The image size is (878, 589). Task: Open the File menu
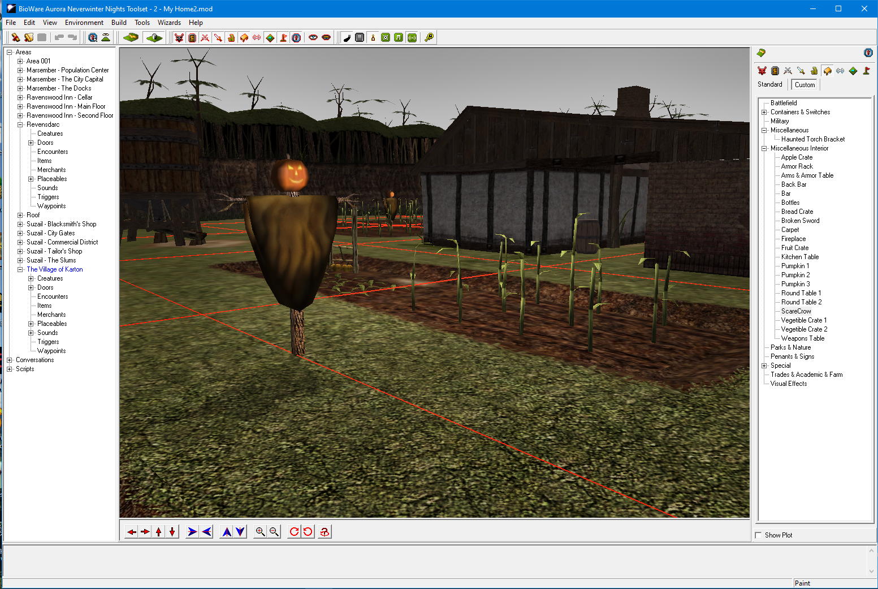pos(11,23)
